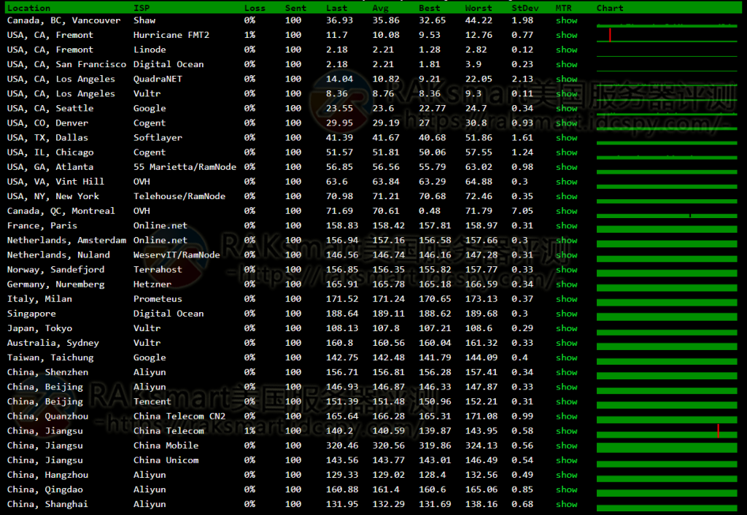Click the latency chart bar for Germany, Nuremberg
747x515 pixels.
[667, 287]
